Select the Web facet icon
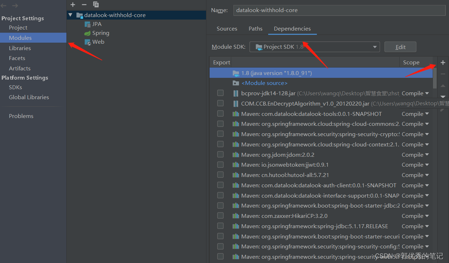 87,42
